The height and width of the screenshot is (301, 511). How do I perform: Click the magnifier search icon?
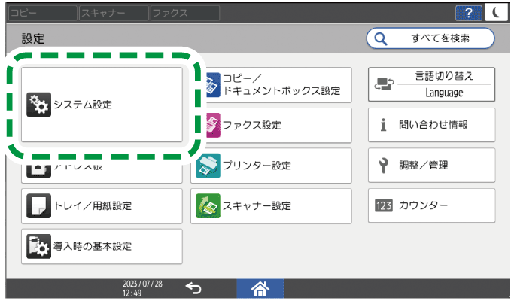tap(380, 39)
